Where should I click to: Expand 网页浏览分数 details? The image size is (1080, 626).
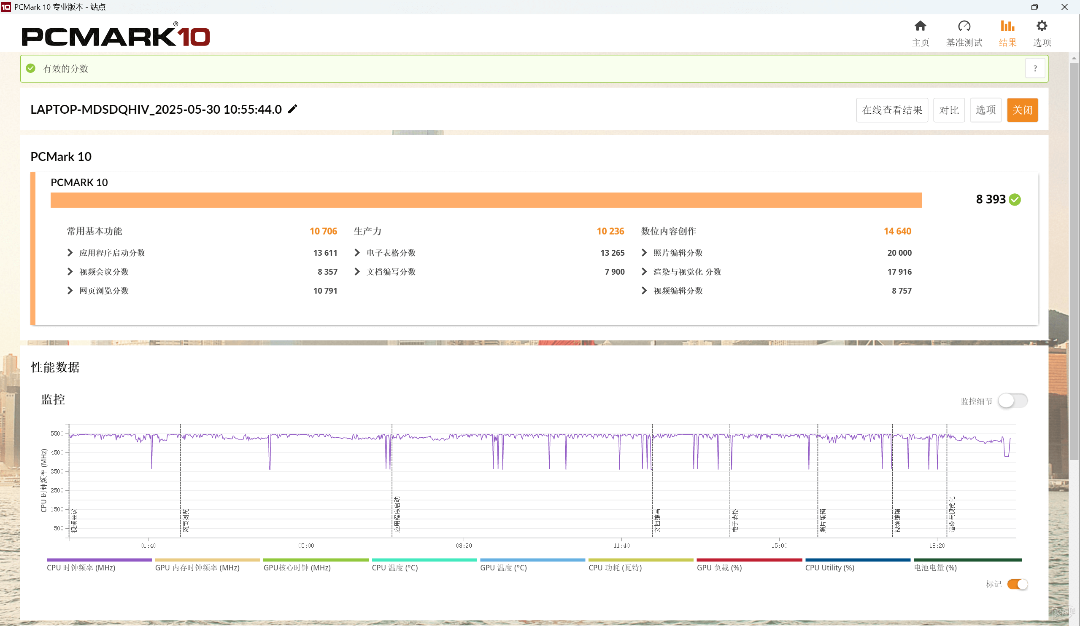(x=70, y=291)
